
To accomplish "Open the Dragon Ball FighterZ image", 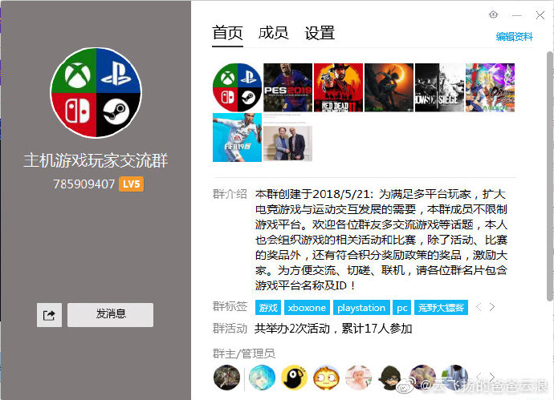I will click(490, 87).
